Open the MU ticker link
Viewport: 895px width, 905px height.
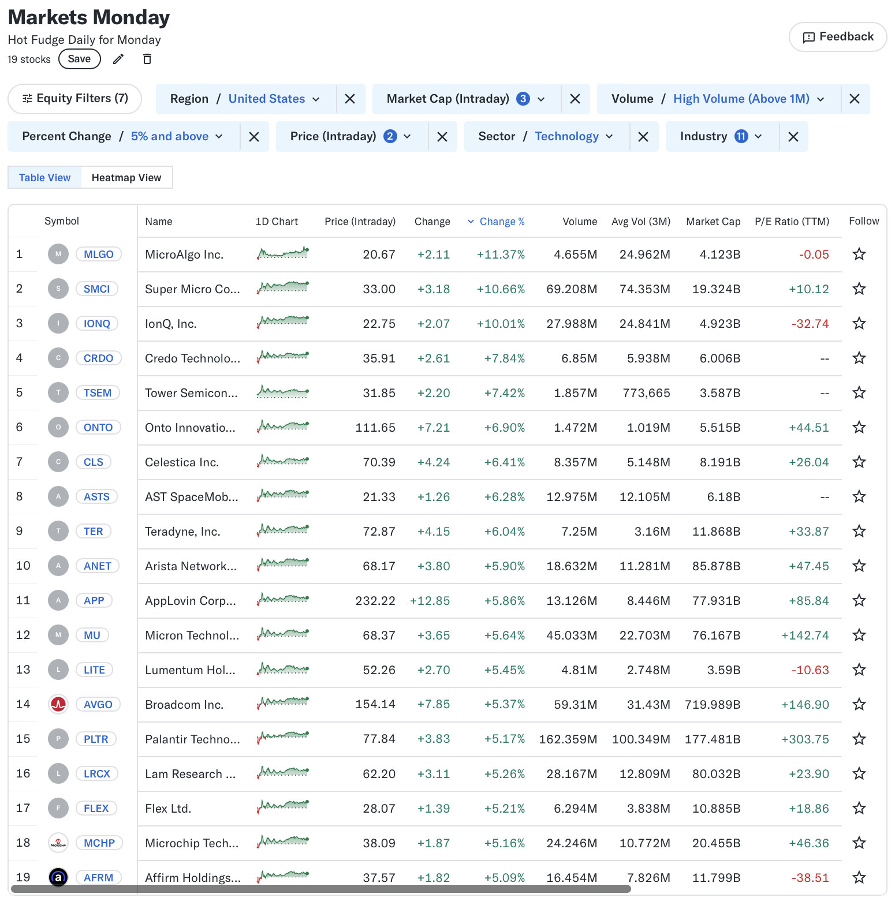tap(92, 635)
